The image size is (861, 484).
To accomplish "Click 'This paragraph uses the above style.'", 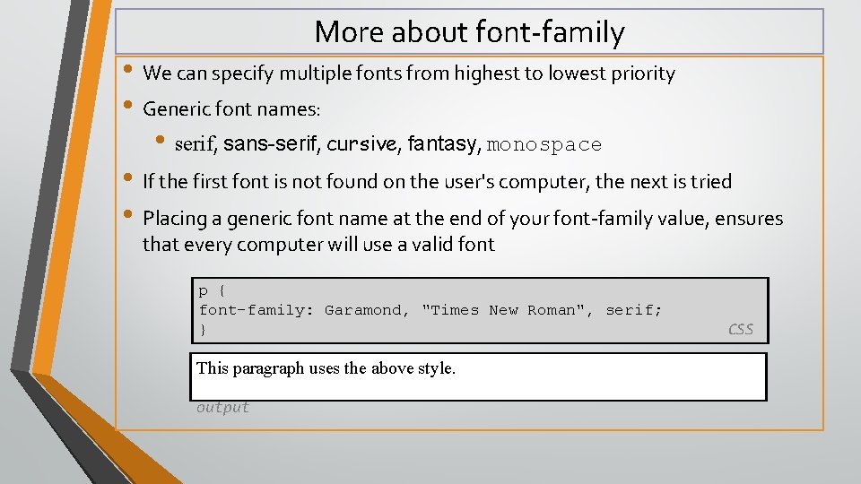I will pos(326,368).
